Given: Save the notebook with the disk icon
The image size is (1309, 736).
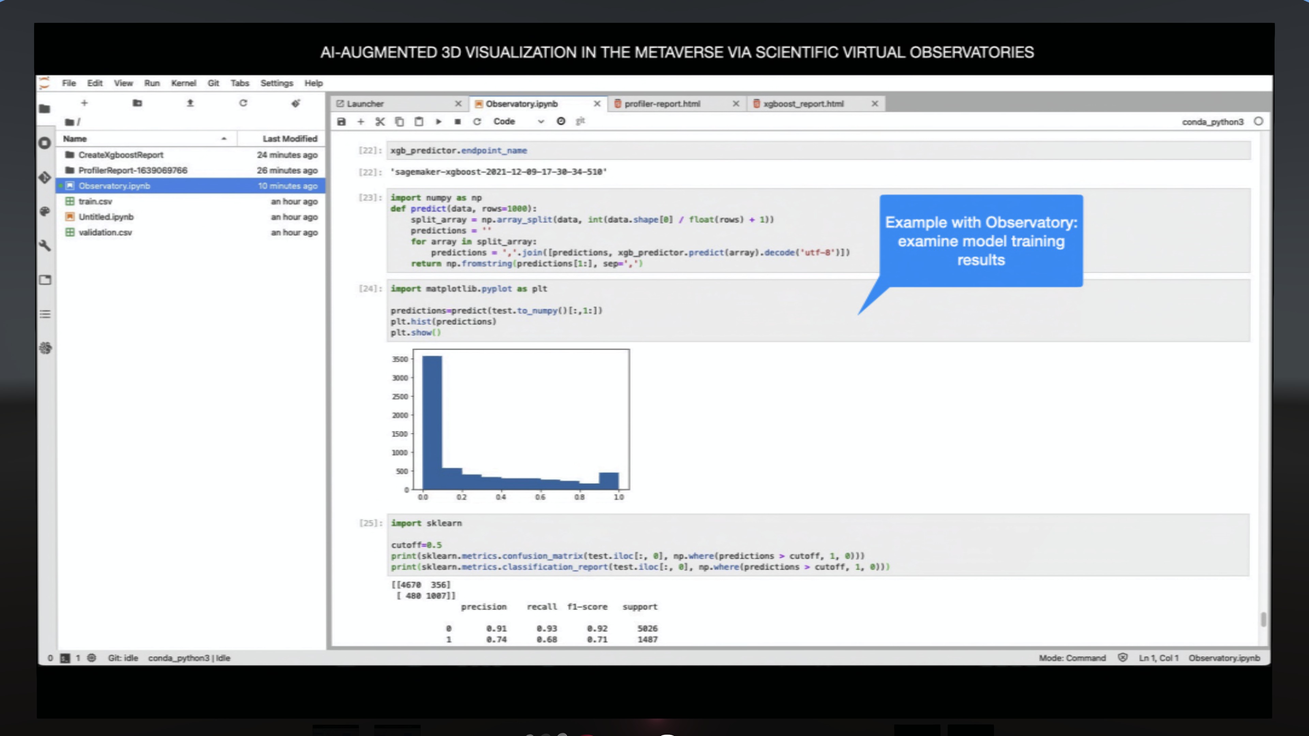Looking at the screenshot, I should click(342, 121).
